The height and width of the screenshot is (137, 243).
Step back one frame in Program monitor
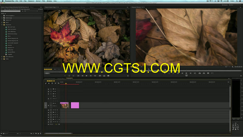(x=182, y=73)
